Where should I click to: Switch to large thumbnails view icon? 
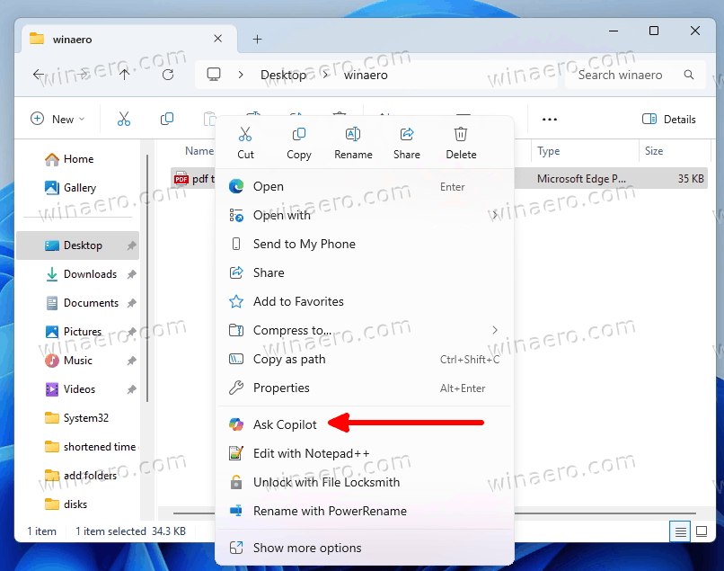click(x=702, y=531)
